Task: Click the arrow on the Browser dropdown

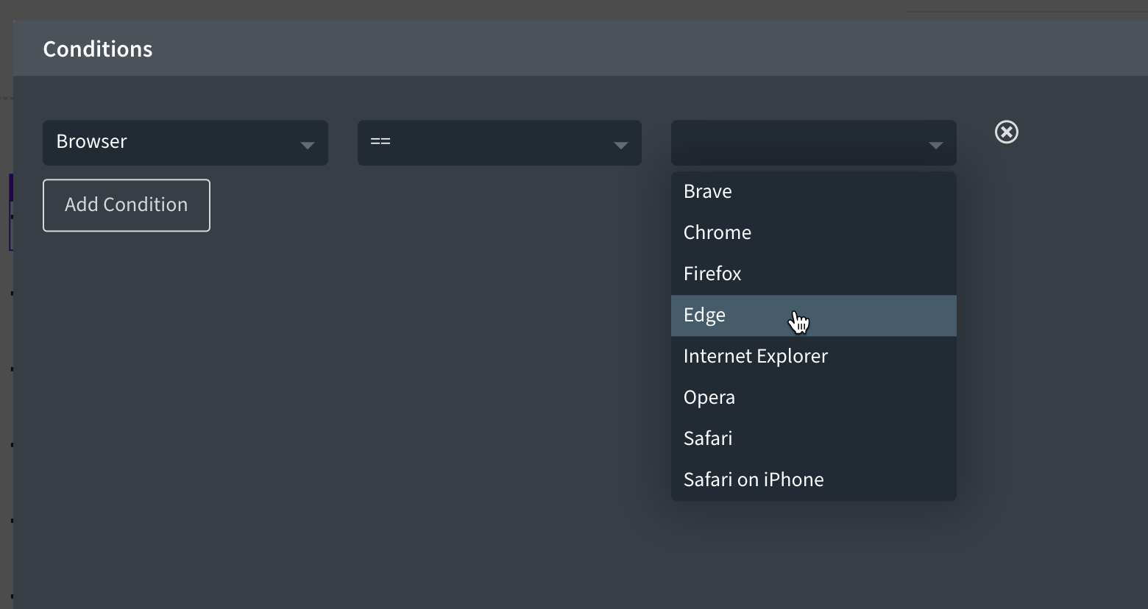Action: pyautogui.click(x=308, y=145)
